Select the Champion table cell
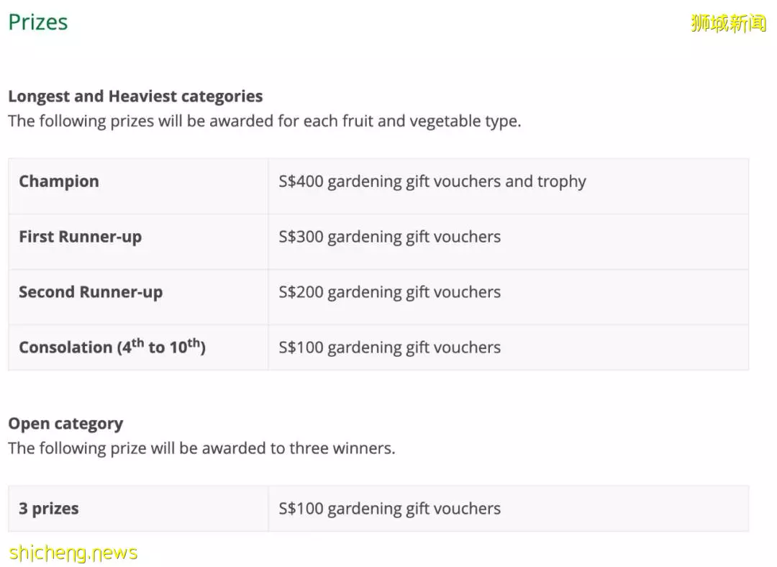 point(138,186)
